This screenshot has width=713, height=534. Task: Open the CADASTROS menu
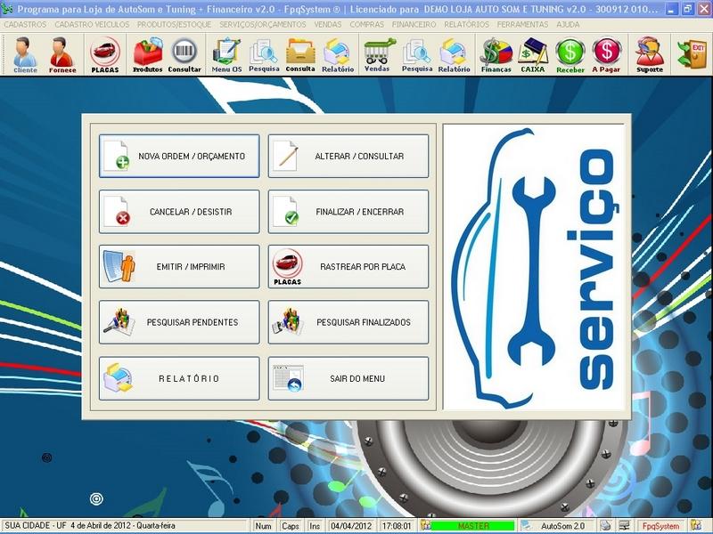point(25,25)
